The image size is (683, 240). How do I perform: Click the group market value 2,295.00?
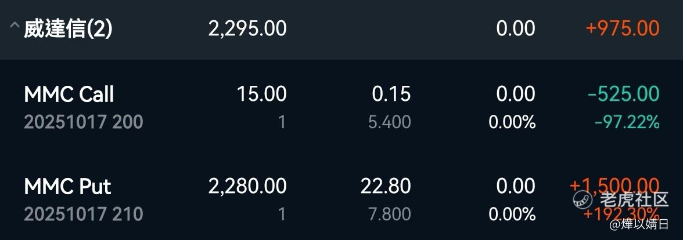(x=247, y=28)
